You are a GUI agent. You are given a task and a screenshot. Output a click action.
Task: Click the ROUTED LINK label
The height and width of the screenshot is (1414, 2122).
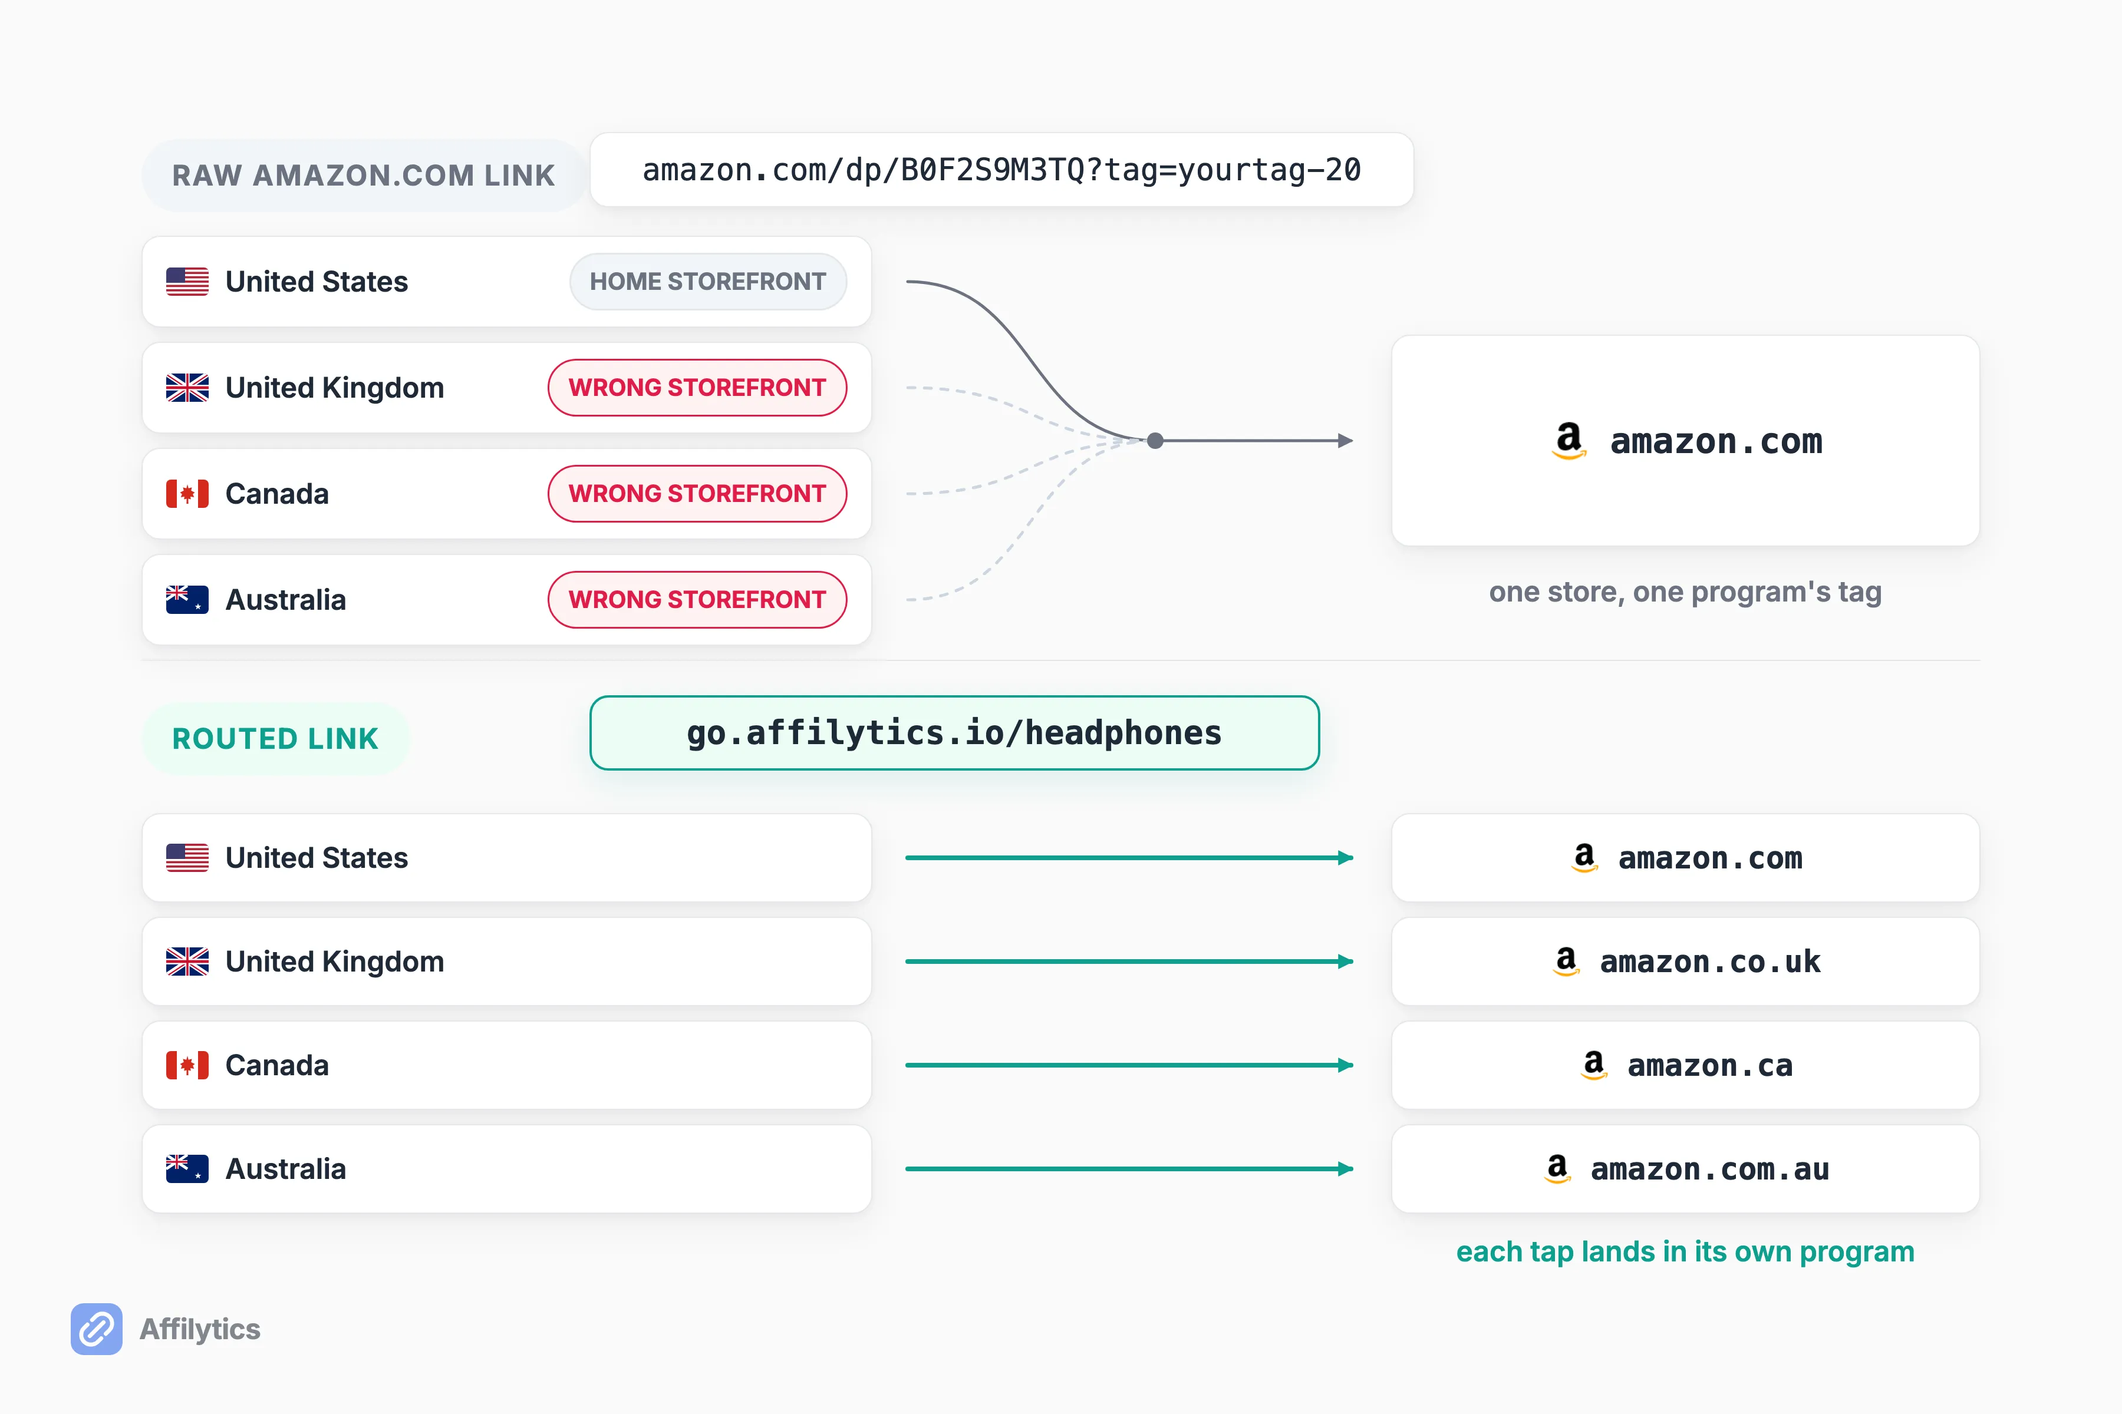pos(275,739)
